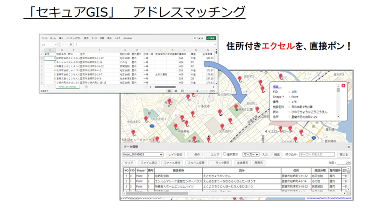Open the ヘルプ tab in Excel
The width and height of the screenshot is (381, 208).
tap(117, 38)
